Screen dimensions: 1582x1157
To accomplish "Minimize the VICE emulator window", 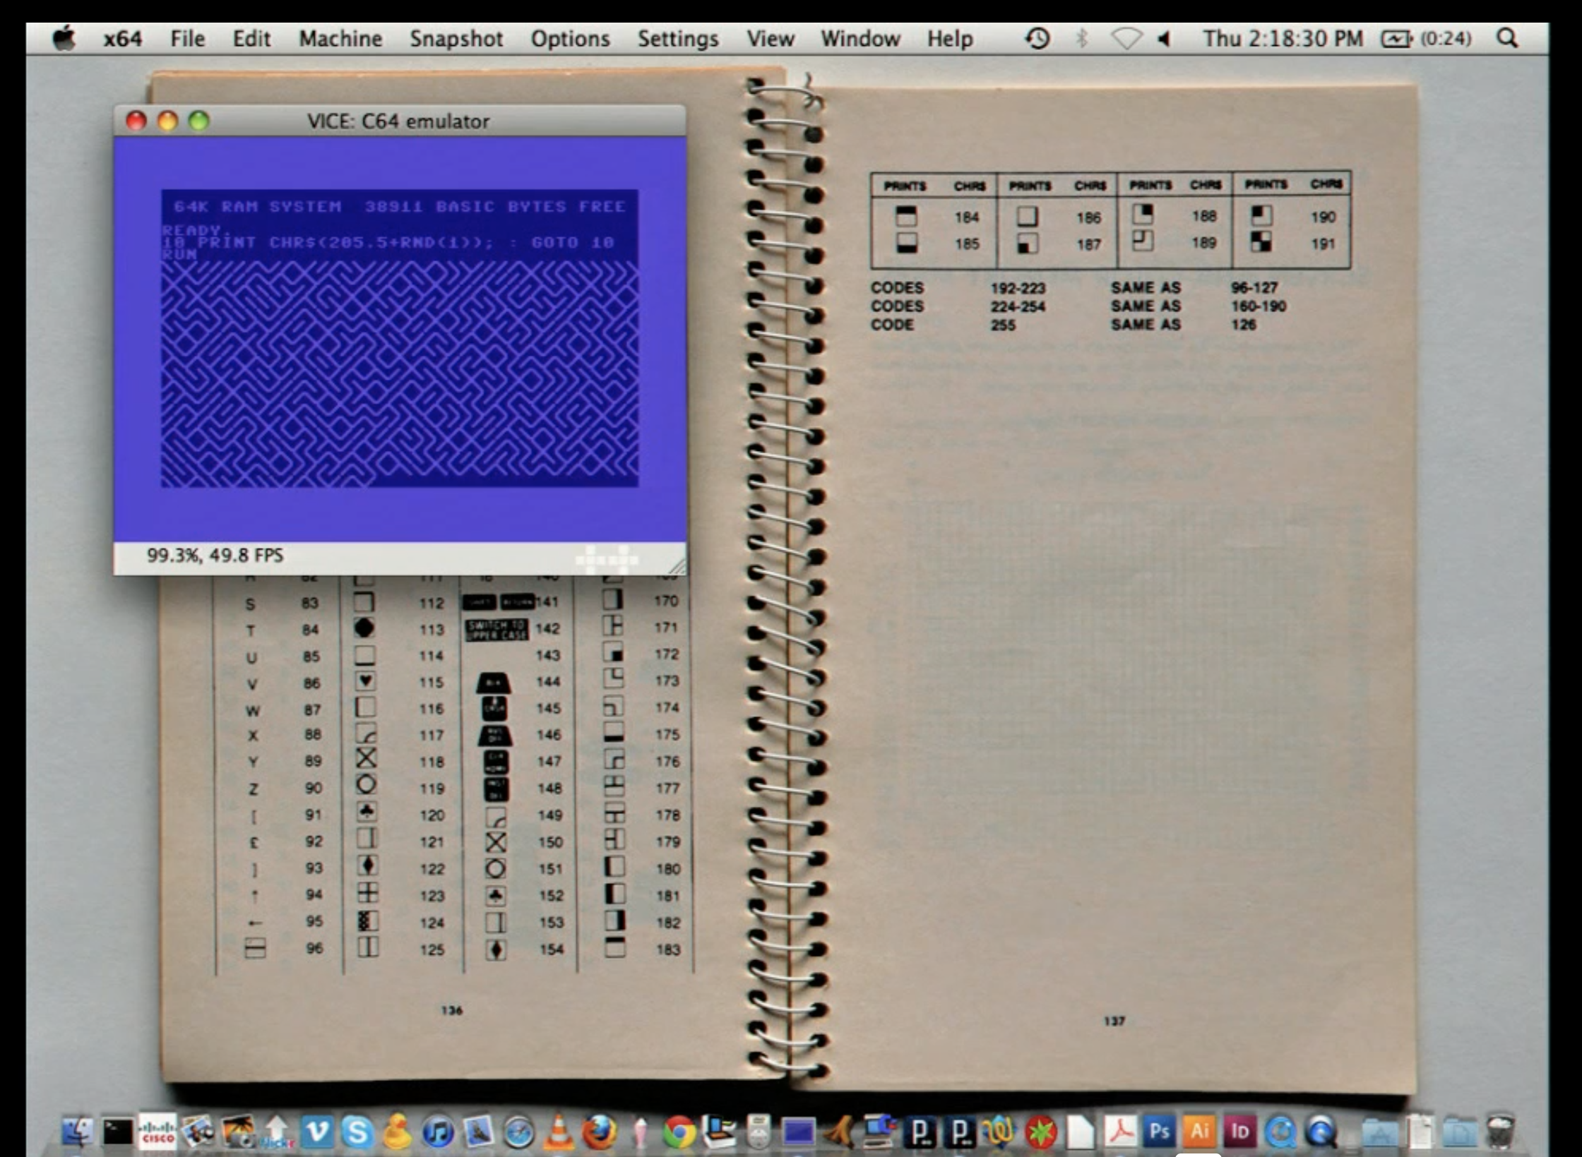I will [167, 121].
